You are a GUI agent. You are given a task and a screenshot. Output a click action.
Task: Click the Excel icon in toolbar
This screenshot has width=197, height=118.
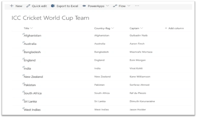pyautogui.click(x=53, y=6)
